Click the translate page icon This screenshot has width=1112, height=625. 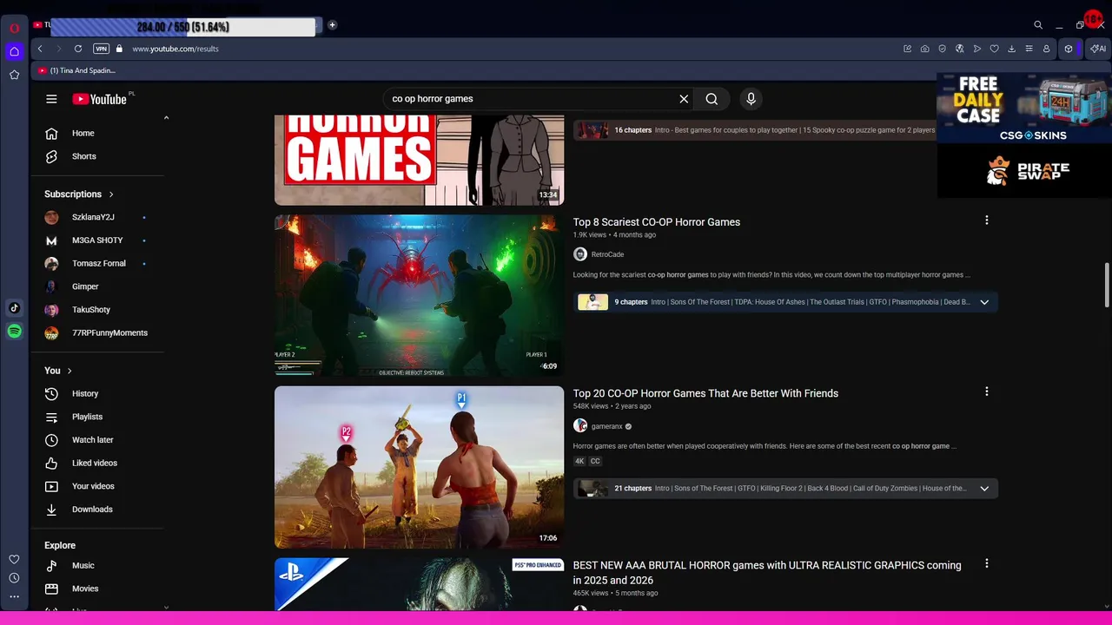pyautogui.click(x=960, y=49)
